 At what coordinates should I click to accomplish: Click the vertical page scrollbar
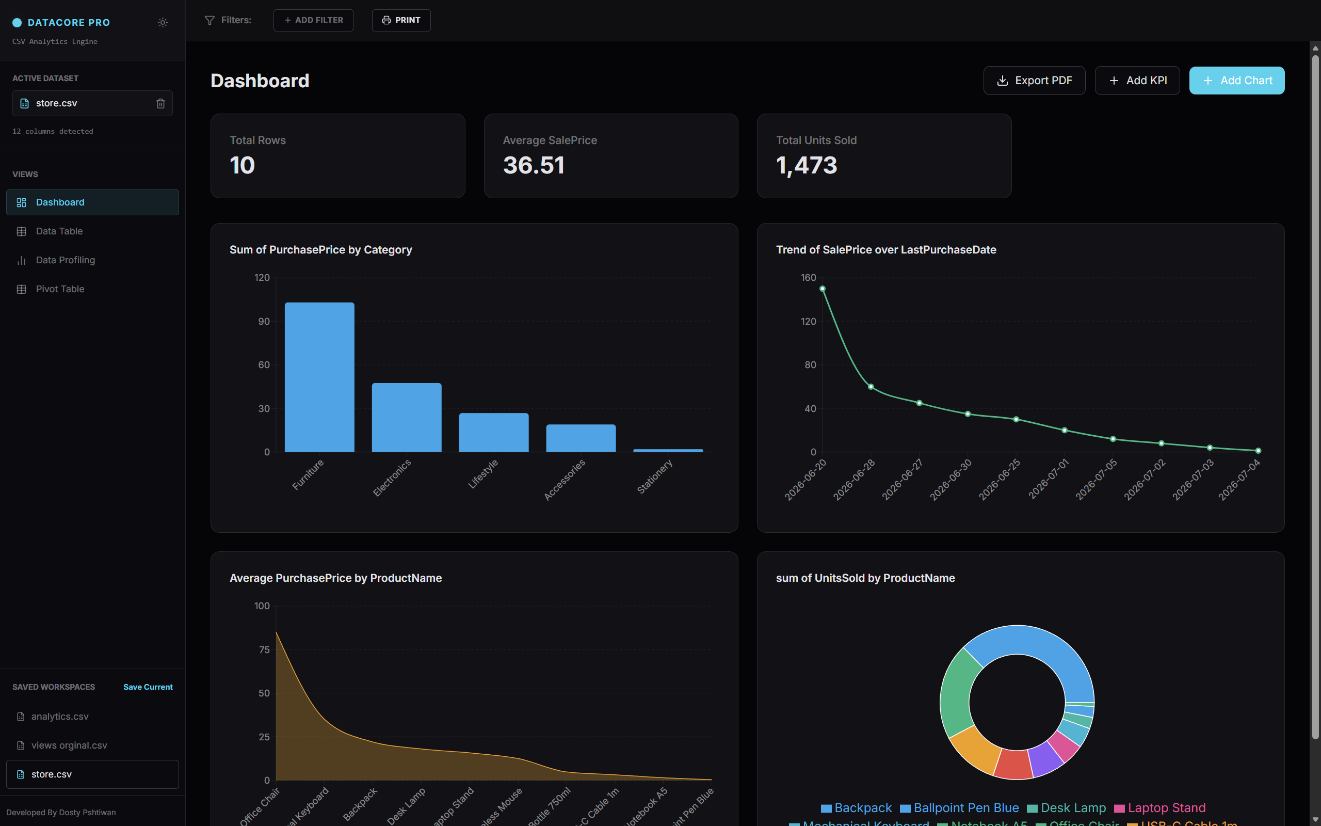(1315, 396)
